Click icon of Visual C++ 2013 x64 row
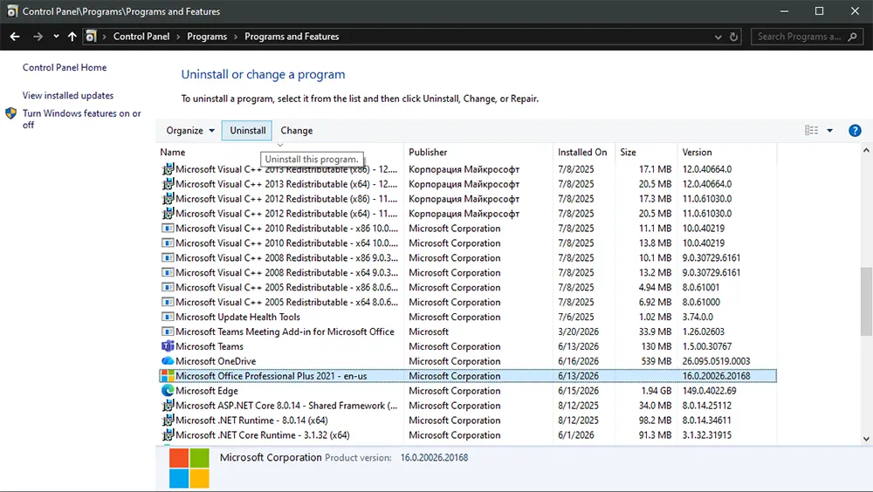The height and width of the screenshot is (492, 873). 168,184
